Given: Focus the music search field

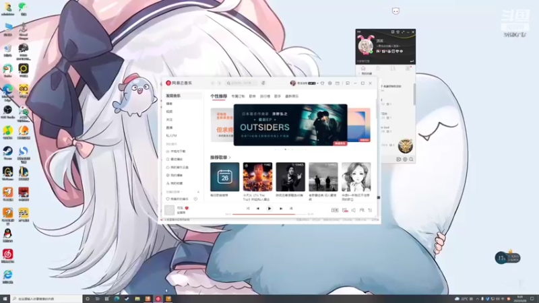Looking at the screenshot, I should point(242,83).
